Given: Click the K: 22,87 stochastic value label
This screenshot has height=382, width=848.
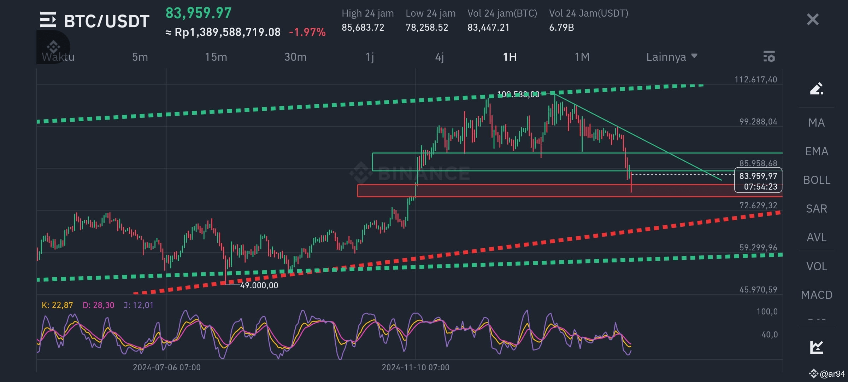Looking at the screenshot, I should 57,305.
